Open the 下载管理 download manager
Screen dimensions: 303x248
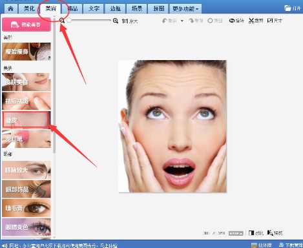point(291,245)
